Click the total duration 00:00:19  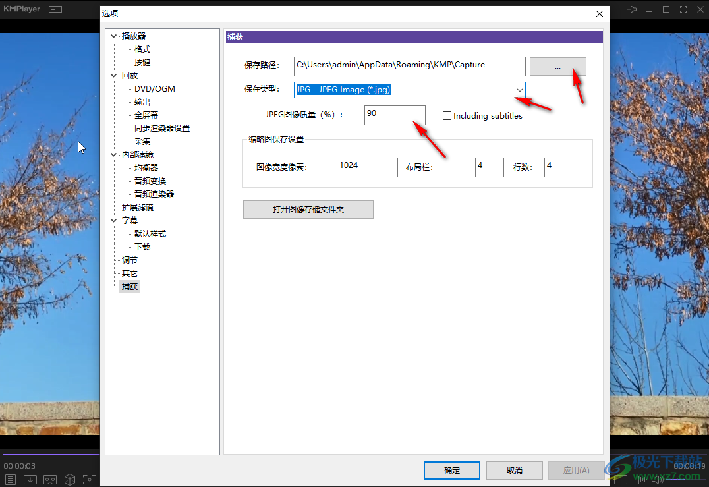[x=689, y=466]
